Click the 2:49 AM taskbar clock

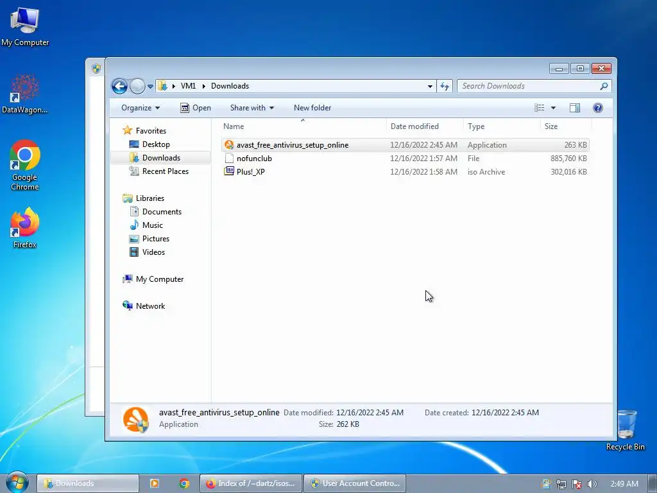coord(624,484)
